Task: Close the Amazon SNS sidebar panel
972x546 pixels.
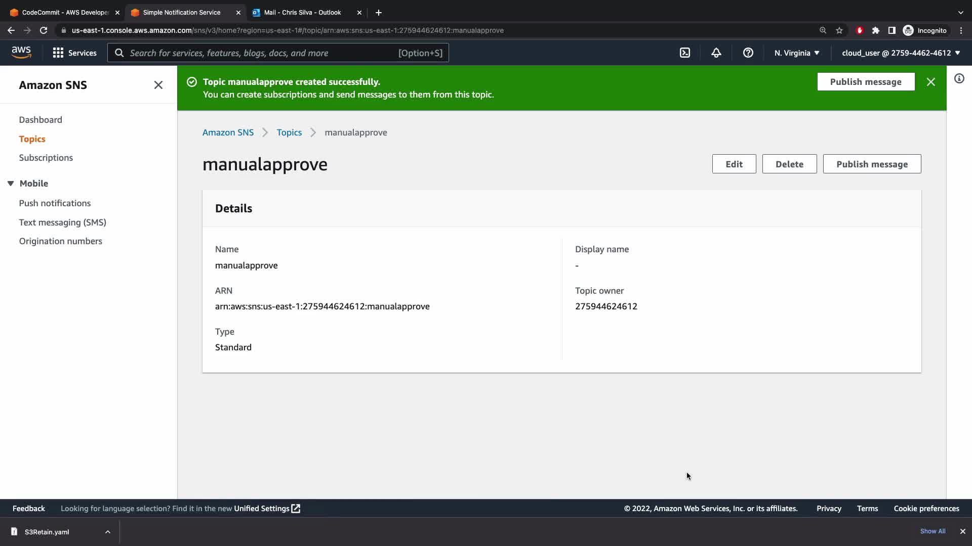Action: tap(158, 85)
